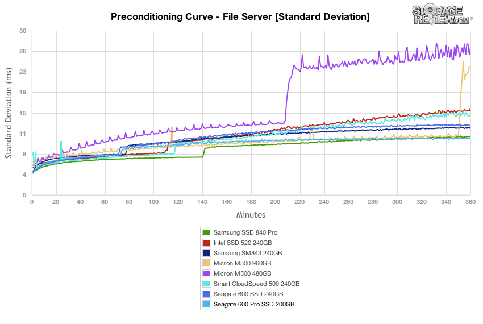This screenshot has width=483, height=324.
Task: Click the light blue Seagate 600 Pro swatch
Action: 207,304
